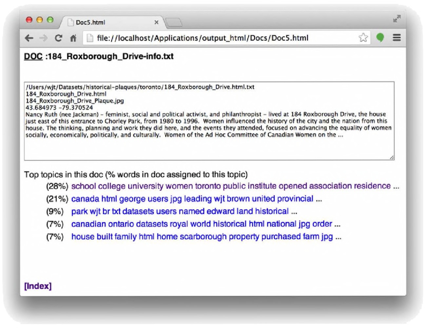Viewport: 427px width, 328px height.
Task: Go to the home page icon
Action: click(73, 38)
